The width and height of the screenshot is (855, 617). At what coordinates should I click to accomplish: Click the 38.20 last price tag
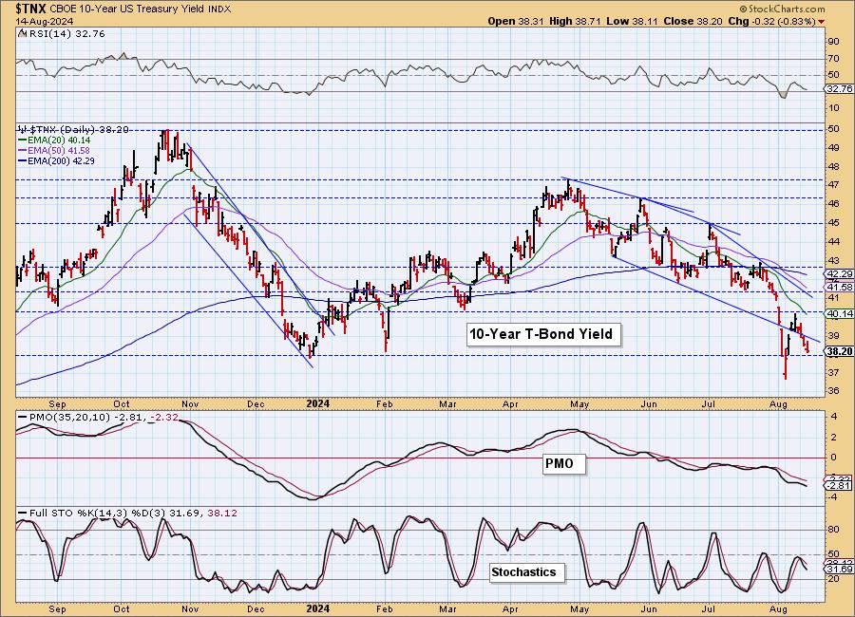pyautogui.click(x=840, y=351)
